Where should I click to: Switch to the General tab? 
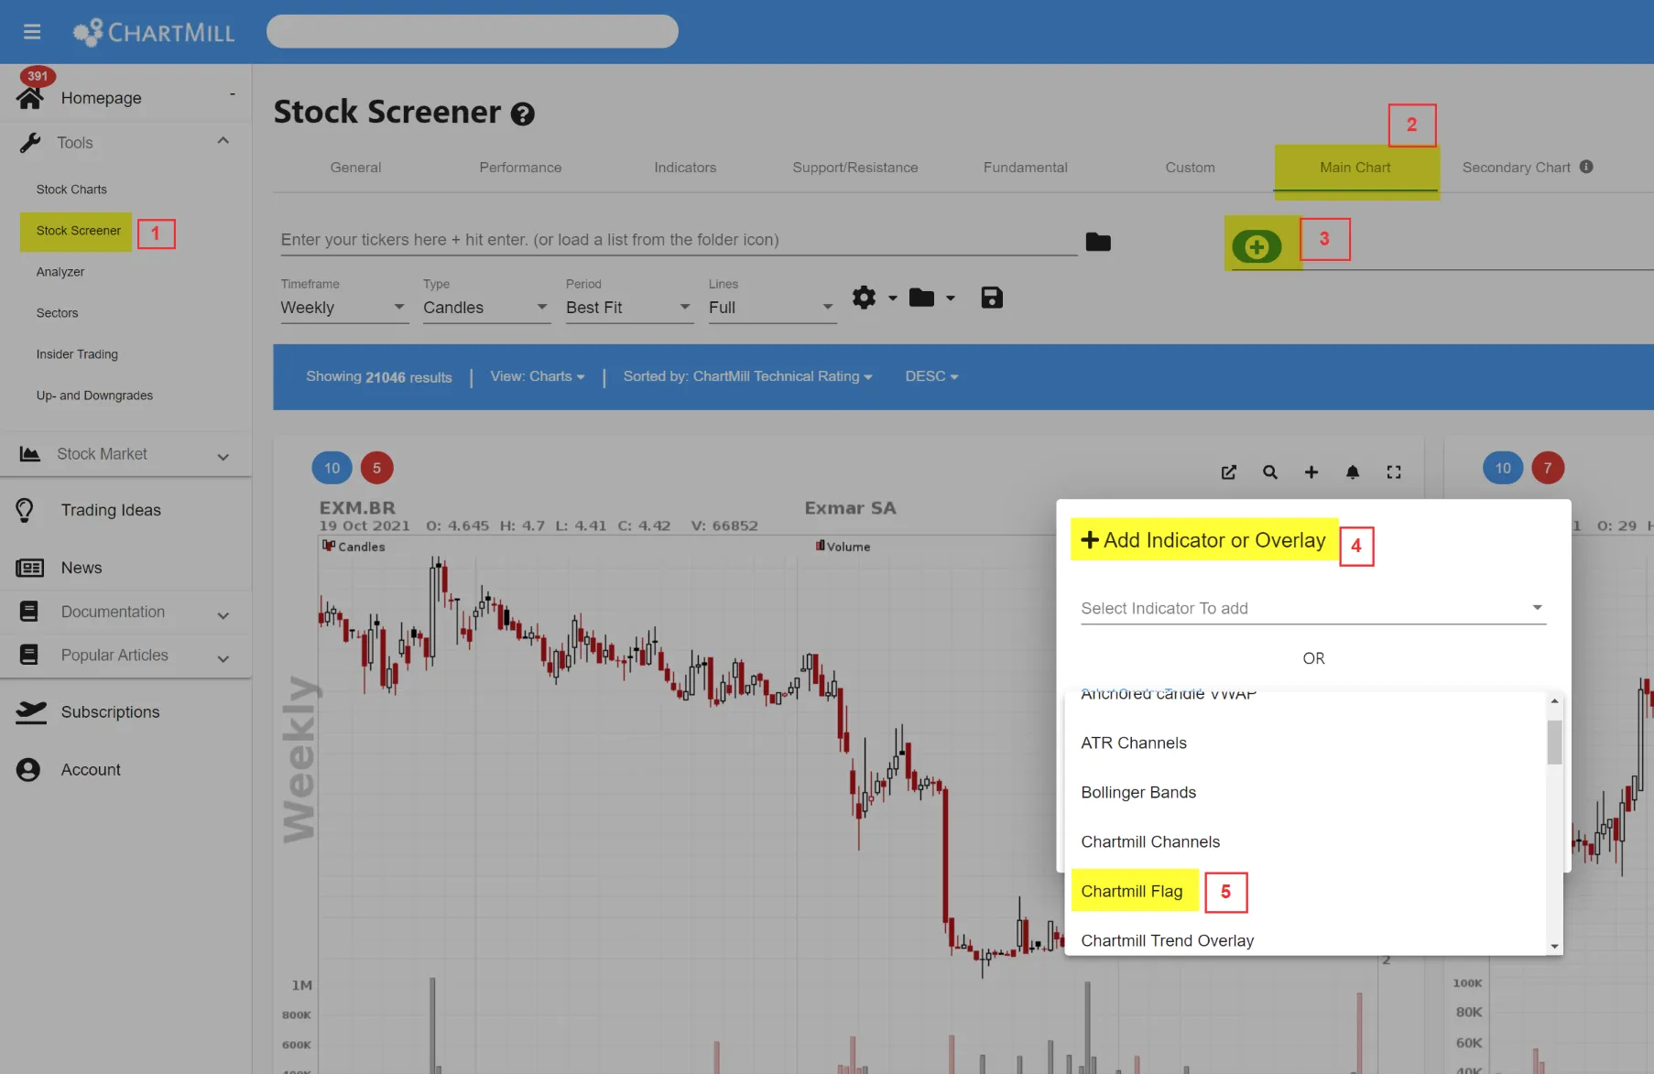coord(355,168)
